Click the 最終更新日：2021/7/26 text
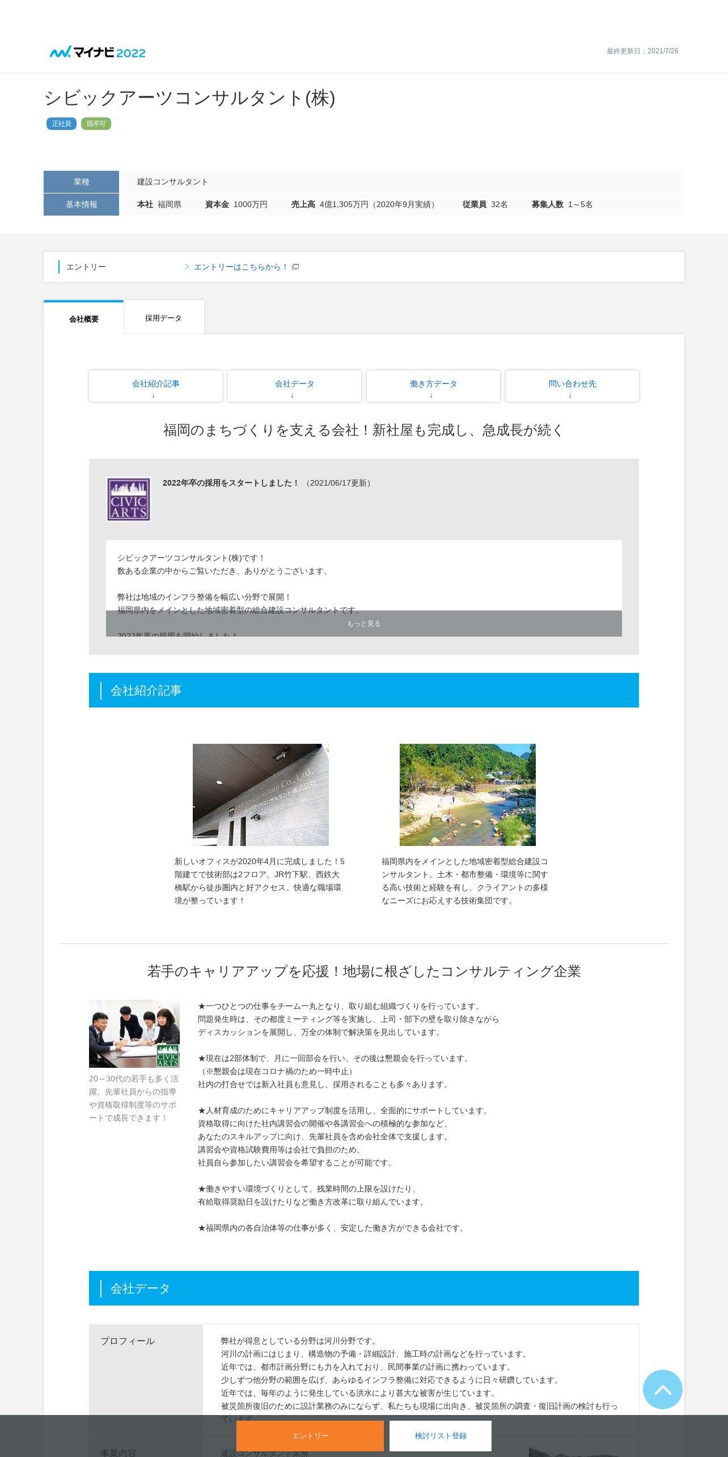 point(642,51)
